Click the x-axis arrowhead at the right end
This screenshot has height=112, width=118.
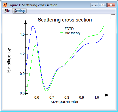pyautogui.click(x=107, y=95)
